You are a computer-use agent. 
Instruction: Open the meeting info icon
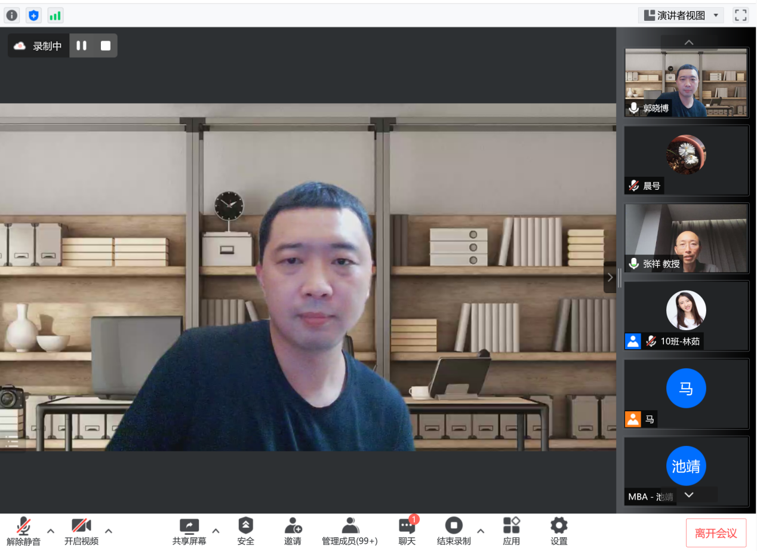click(x=12, y=16)
